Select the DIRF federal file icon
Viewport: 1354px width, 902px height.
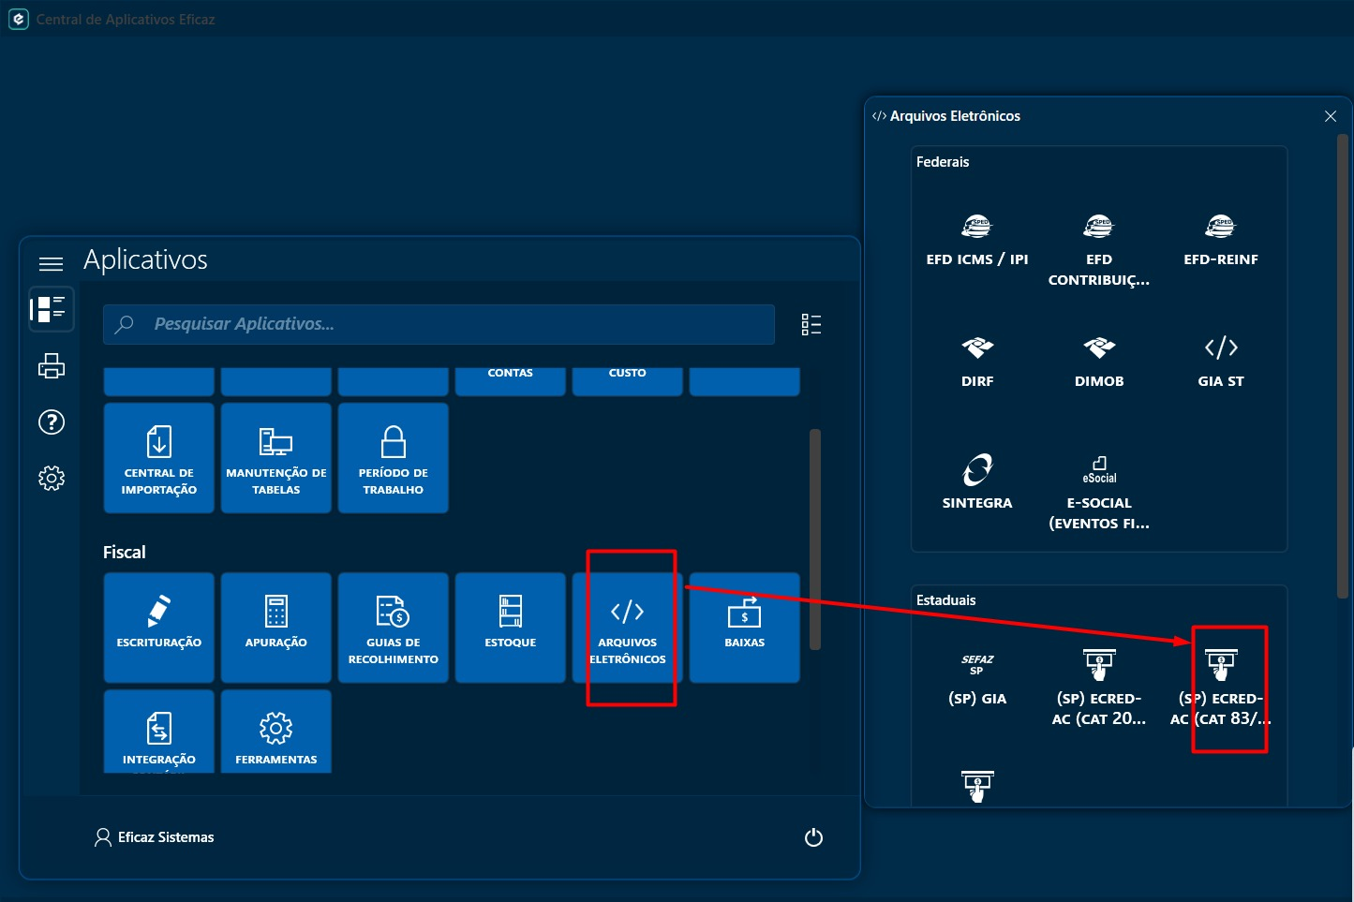[976, 361]
